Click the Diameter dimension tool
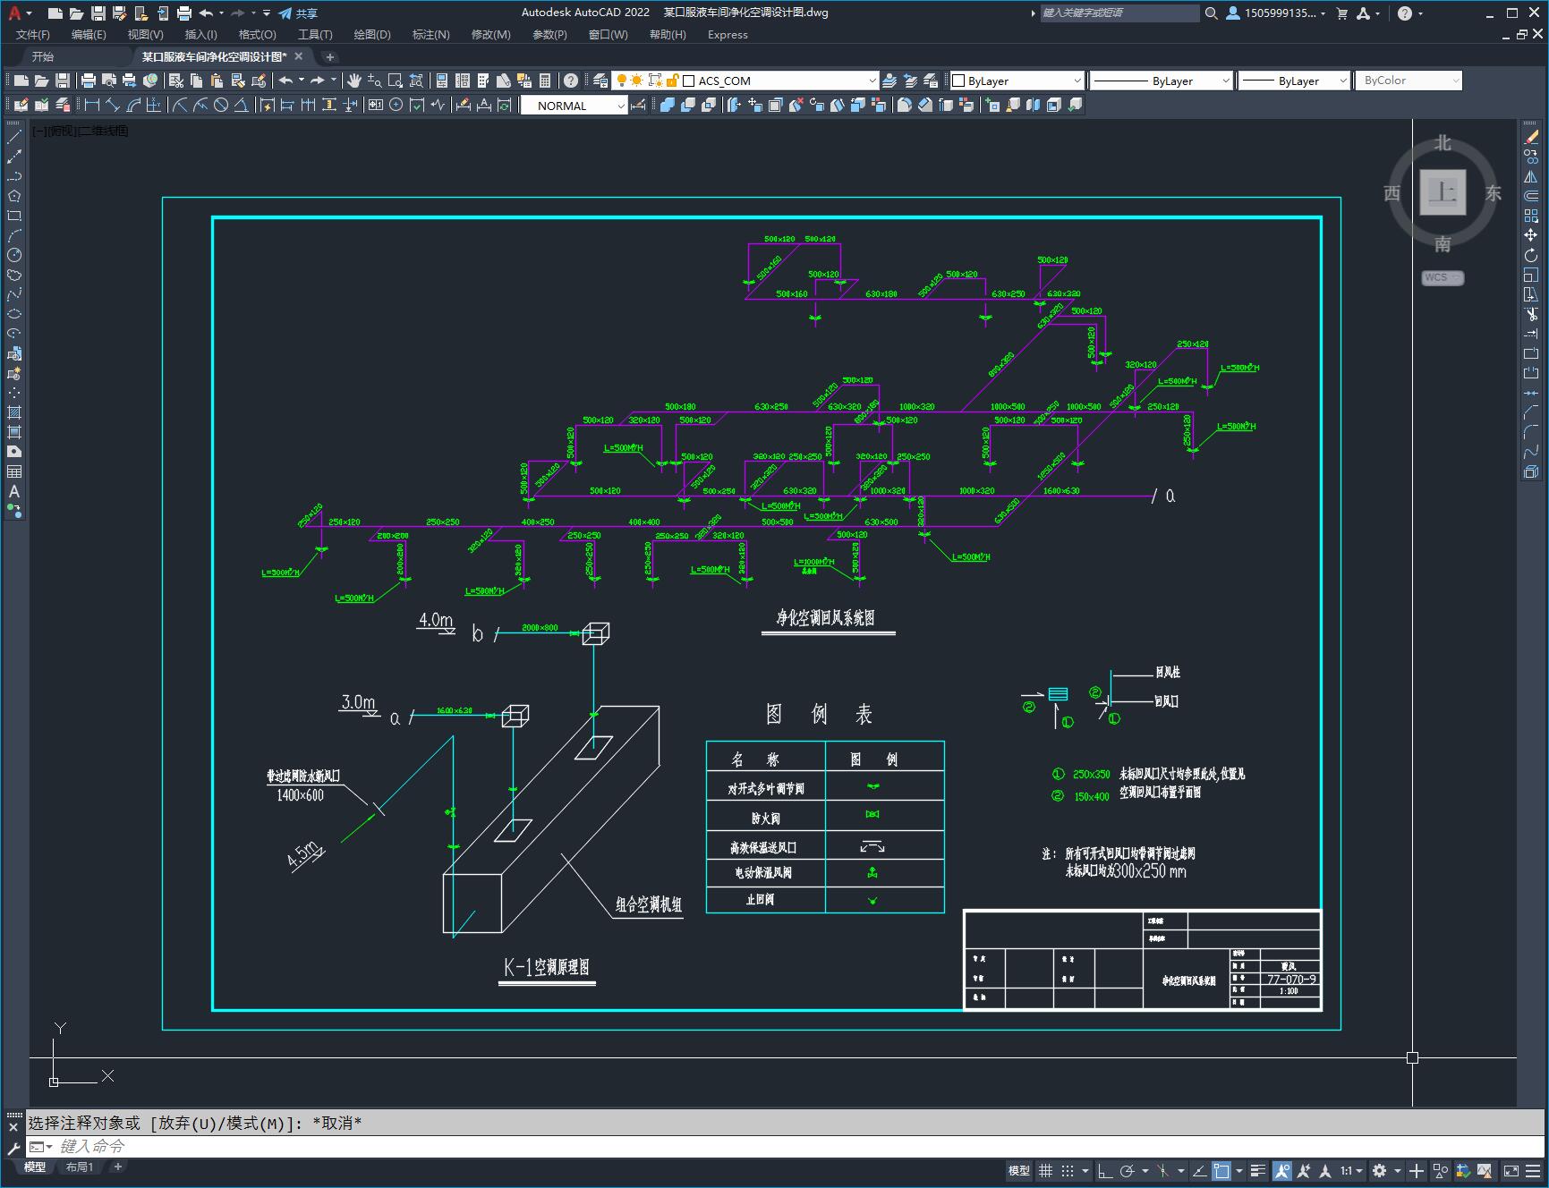Screen dimensions: 1549x1188 [221, 106]
